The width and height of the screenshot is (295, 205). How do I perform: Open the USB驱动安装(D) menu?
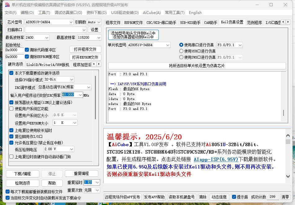pyautogui.click(x=125, y=13)
